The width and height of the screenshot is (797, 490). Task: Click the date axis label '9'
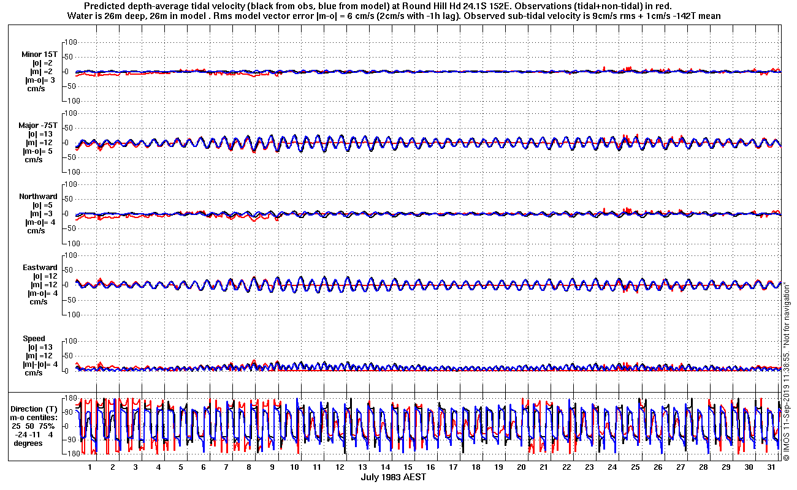pos(272,467)
